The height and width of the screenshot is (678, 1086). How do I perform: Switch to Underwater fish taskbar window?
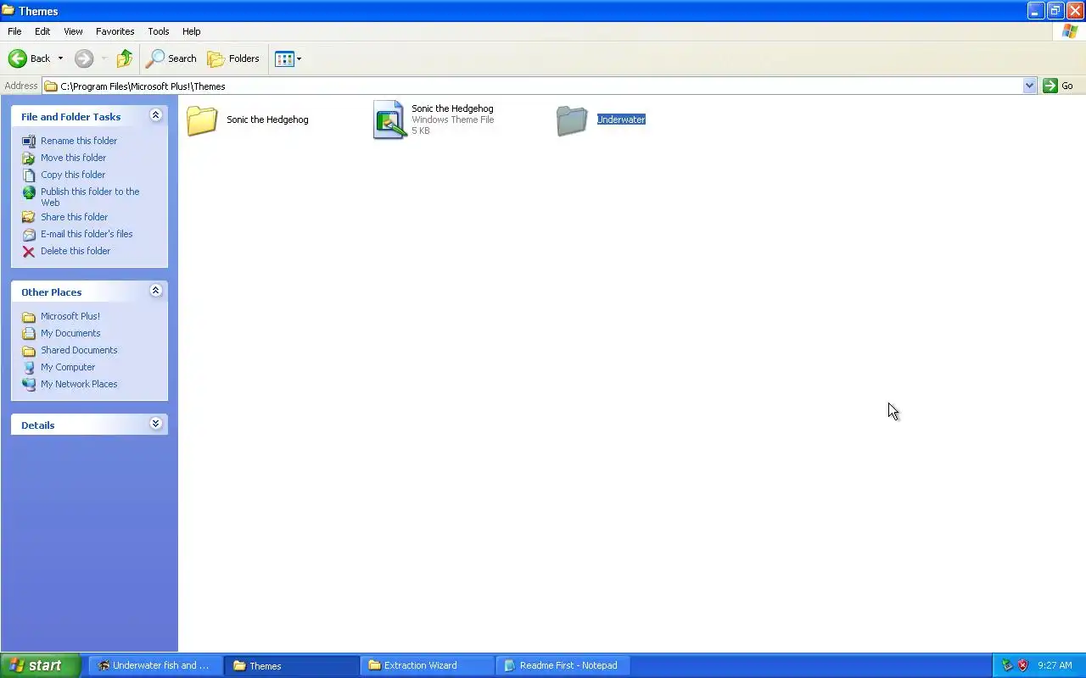click(154, 665)
